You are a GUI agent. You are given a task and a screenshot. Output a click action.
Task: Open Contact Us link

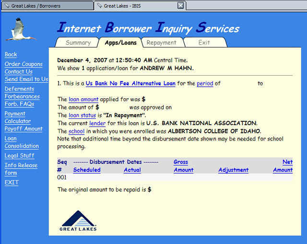[x=19, y=71]
